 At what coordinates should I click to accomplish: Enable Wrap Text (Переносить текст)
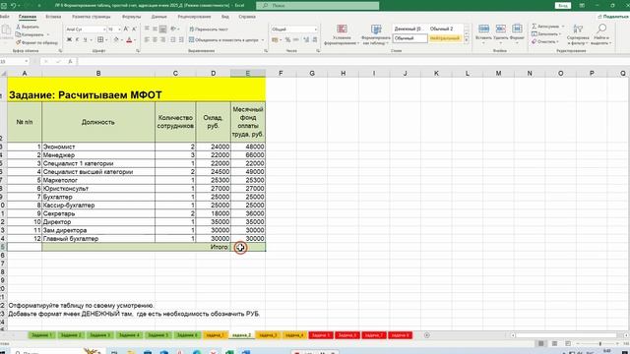pos(209,29)
